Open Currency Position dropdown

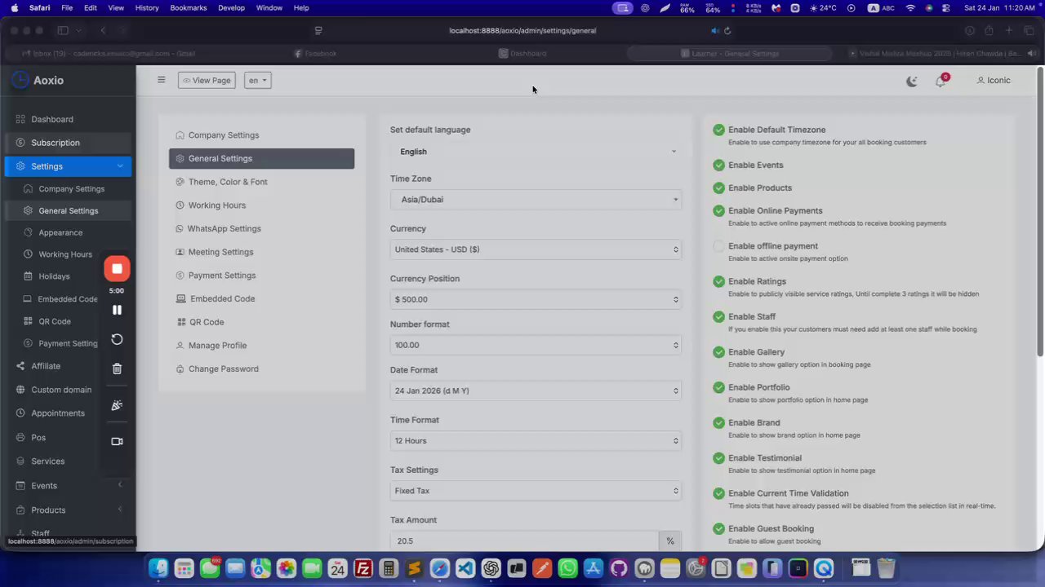point(536,299)
